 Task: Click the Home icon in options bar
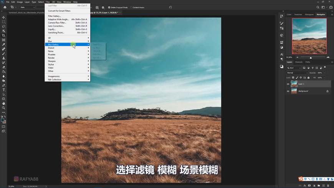click(x=5, y=7)
